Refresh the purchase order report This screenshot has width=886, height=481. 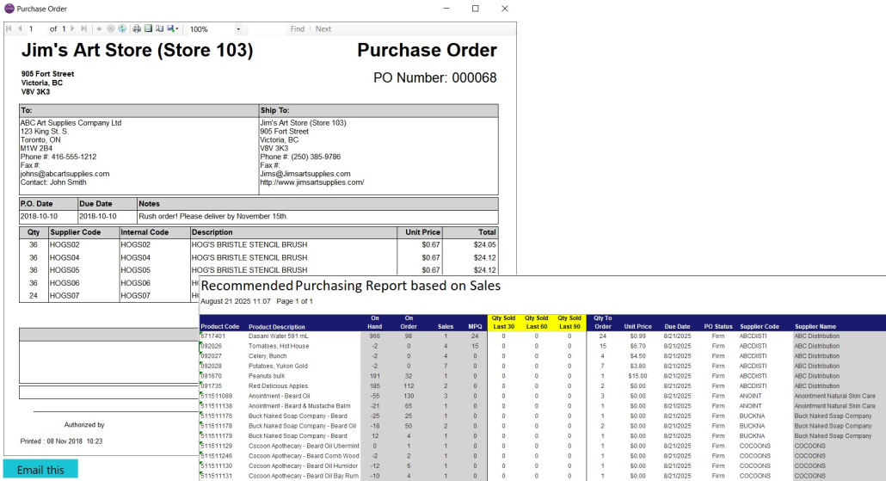(x=122, y=29)
